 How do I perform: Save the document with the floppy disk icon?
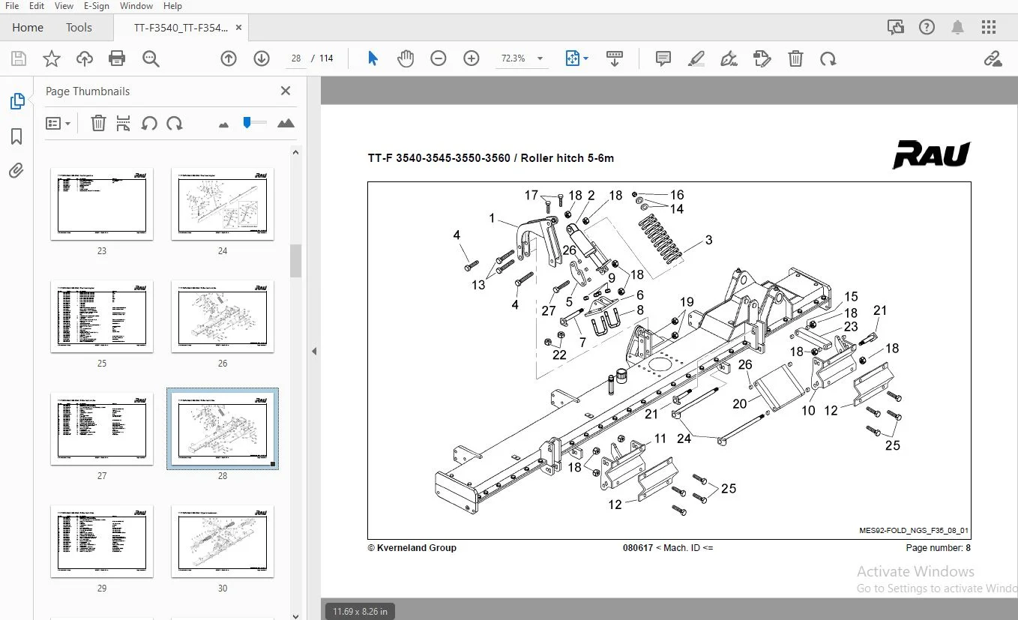(19, 58)
